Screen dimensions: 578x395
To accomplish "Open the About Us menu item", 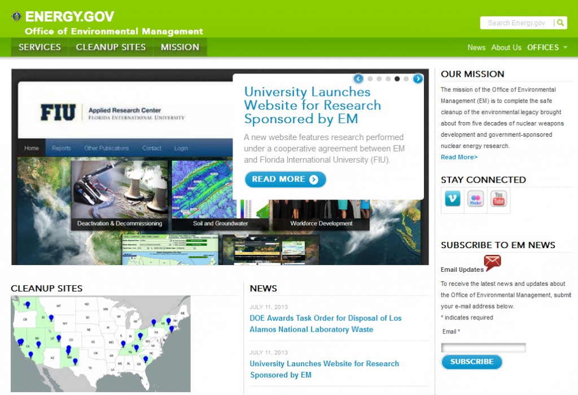I will point(506,48).
